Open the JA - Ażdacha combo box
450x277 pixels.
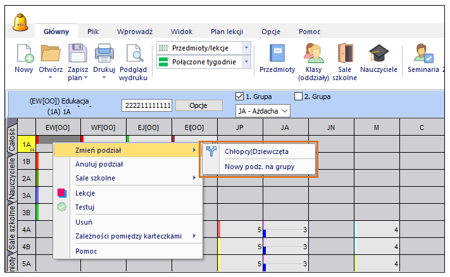point(262,111)
